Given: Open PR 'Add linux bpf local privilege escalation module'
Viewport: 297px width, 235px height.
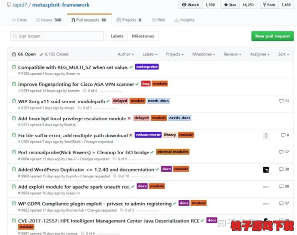Looking at the screenshot, I should pyautogui.click(x=72, y=119).
